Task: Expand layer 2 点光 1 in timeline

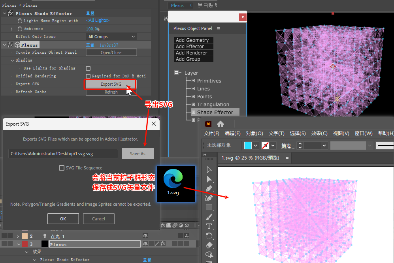Action: 18,236
